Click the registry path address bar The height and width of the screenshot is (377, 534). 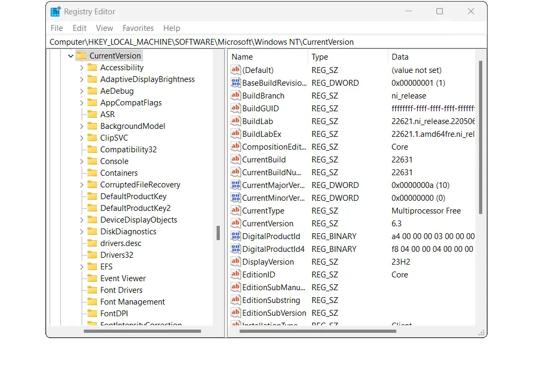[266, 42]
